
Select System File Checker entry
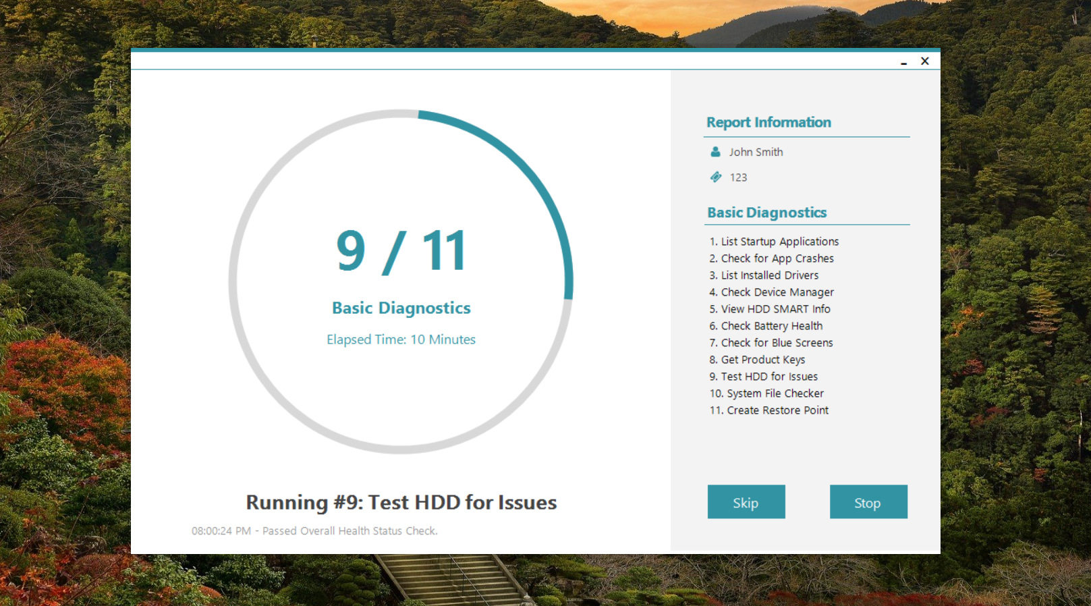click(x=766, y=393)
